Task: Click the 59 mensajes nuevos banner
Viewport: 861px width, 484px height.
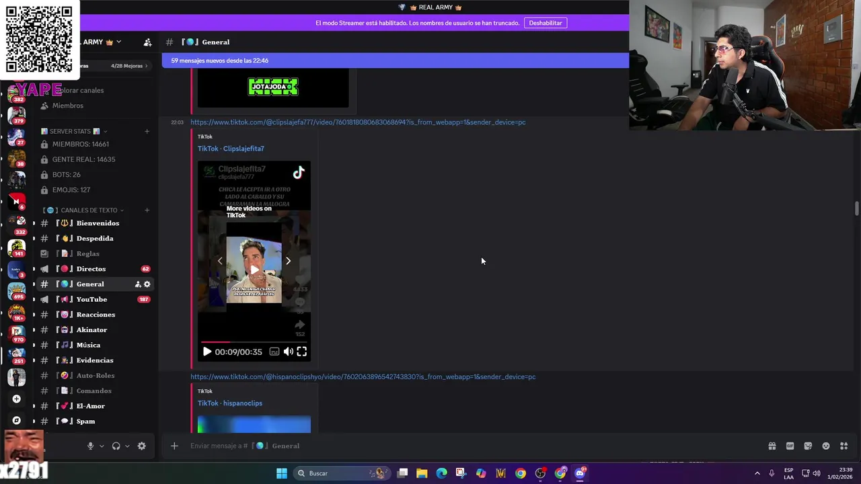Action: pos(395,61)
